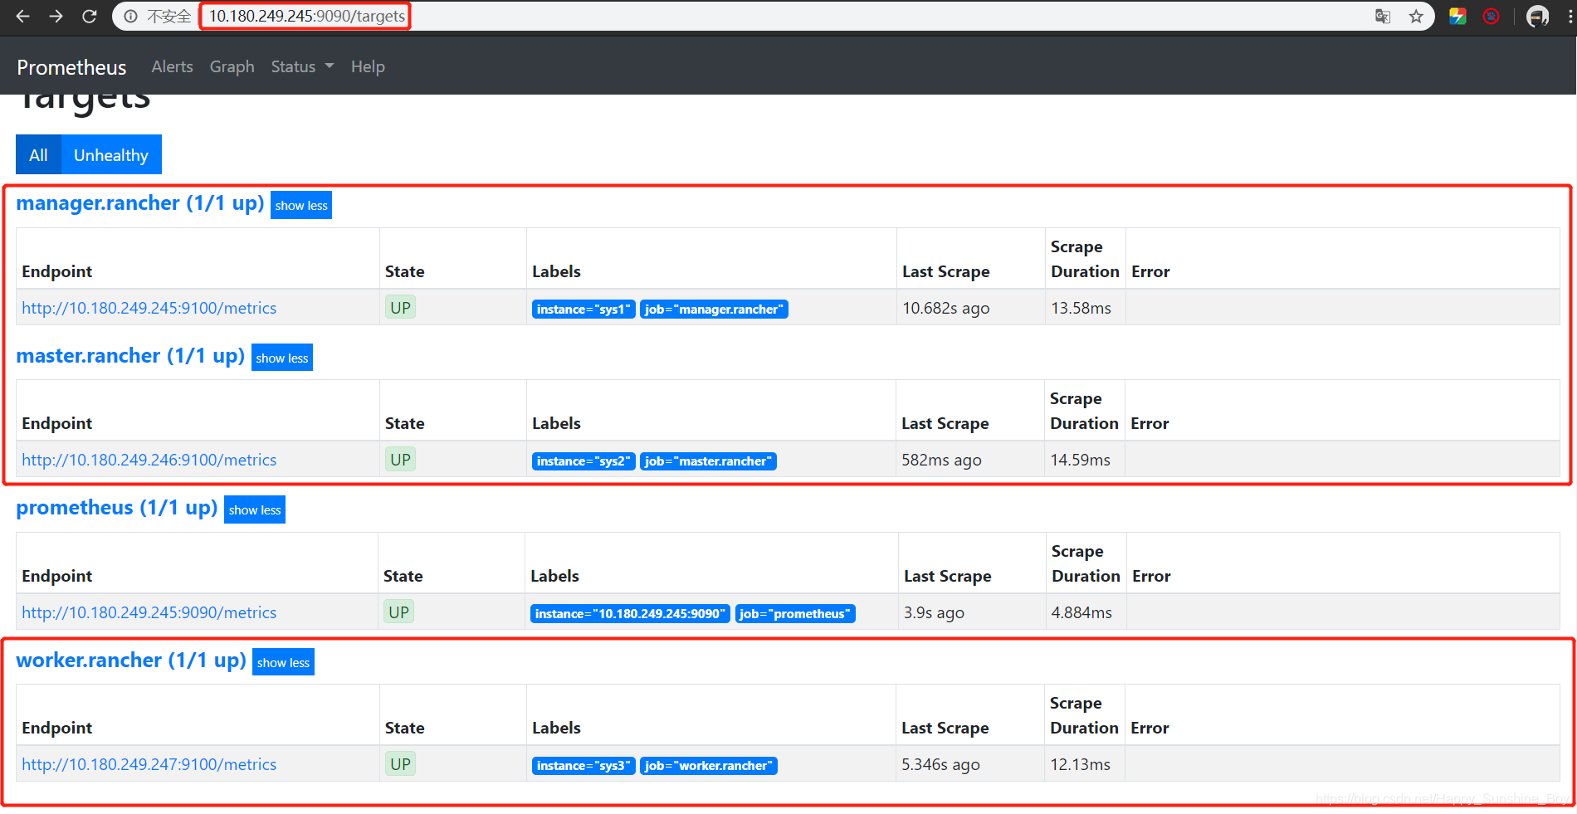This screenshot has width=1577, height=814.
Task: Click the instance="sys1" label badge
Action: point(583,310)
